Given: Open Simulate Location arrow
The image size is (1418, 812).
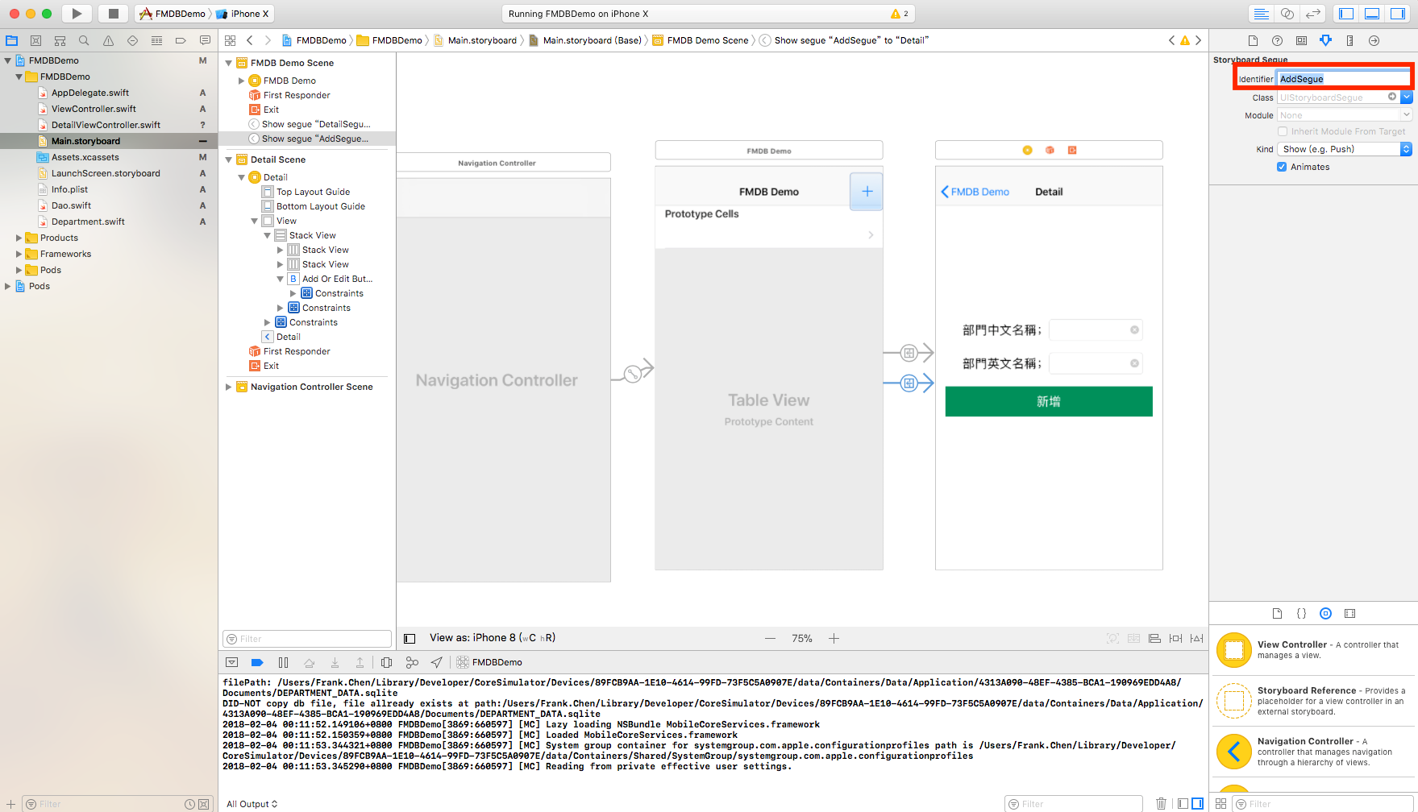Looking at the screenshot, I should click(436, 662).
